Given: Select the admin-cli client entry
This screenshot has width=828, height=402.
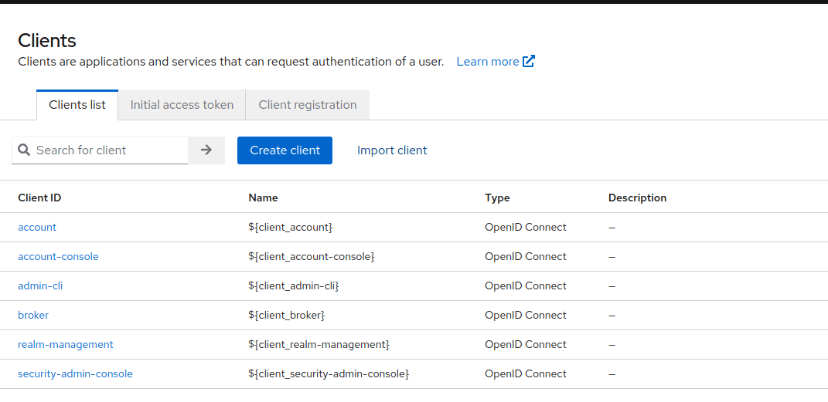Looking at the screenshot, I should point(40,286).
